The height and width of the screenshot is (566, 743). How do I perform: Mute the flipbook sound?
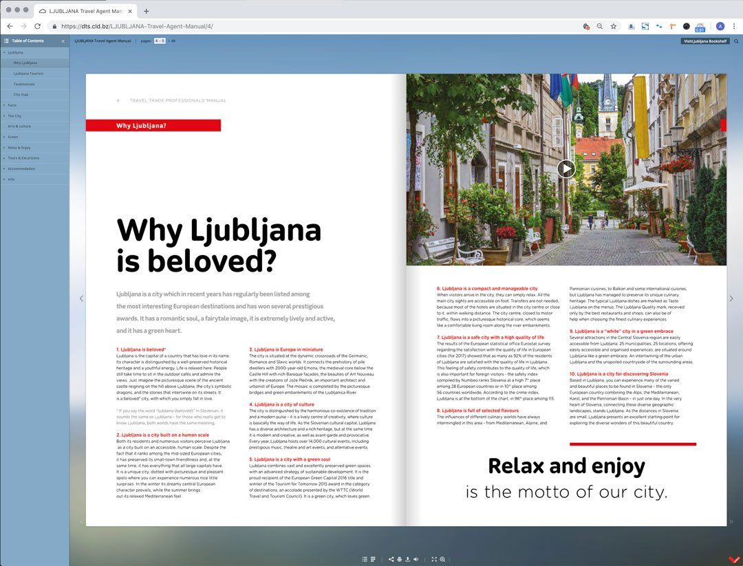point(416,559)
